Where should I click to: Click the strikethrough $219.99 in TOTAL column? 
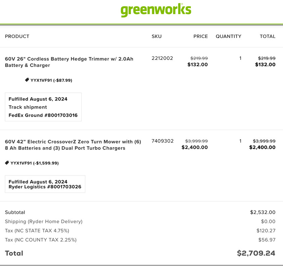267,58
